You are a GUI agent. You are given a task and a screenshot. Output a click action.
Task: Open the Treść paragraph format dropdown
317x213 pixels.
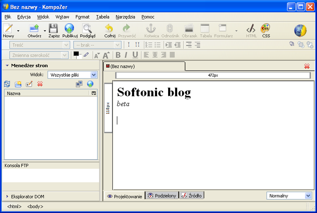click(40, 45)
